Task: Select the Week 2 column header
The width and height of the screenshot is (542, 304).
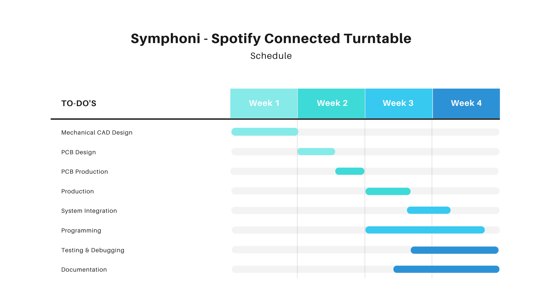Action: (331, 103)
